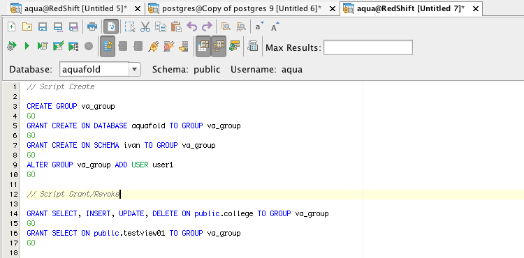524x258 pixels.
Task: Click the grayed Commit transaction icon
Action: [123, 46]
